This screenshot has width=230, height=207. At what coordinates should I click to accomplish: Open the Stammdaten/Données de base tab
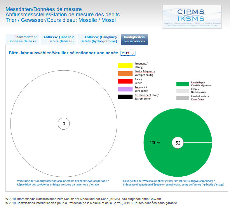coord(22,39)
